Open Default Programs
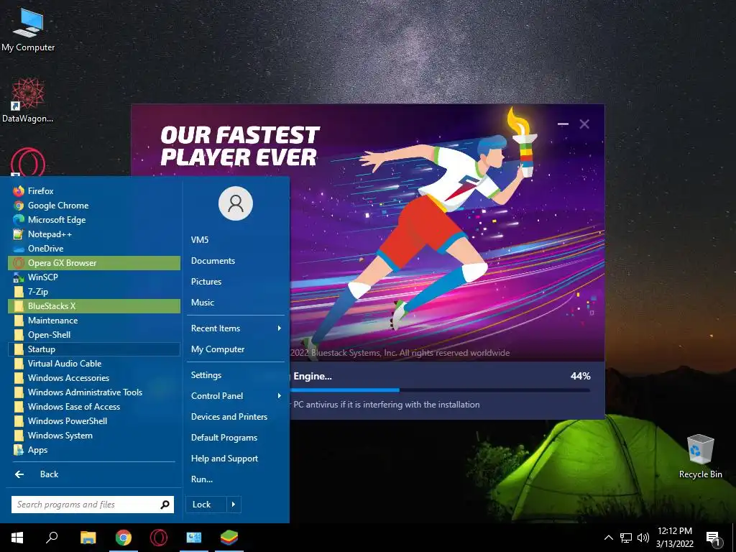The width and height of the screenshot is (736, 552). coord(236,438)
